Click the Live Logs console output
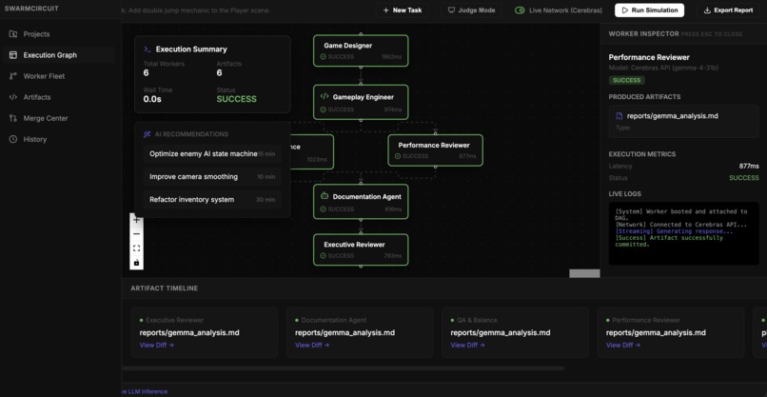Image resolution: width=767 pixels, height=397 pixels. pos(684,233)
